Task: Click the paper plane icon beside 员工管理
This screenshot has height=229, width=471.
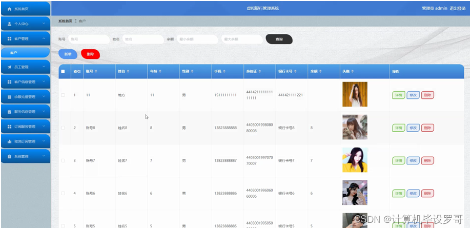Action: pos(9,67)
